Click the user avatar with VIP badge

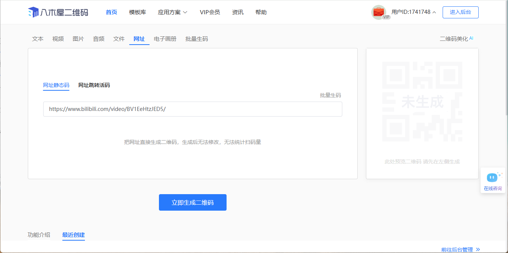point(379,12)
